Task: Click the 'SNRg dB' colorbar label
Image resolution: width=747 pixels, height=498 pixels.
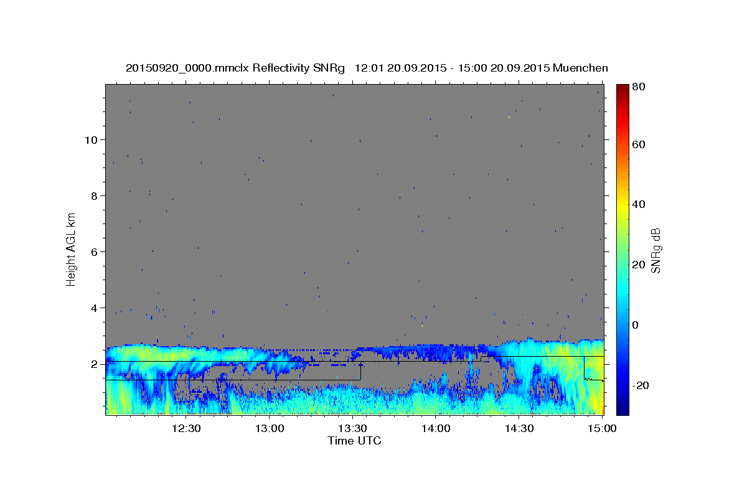Action: (656, 250)
